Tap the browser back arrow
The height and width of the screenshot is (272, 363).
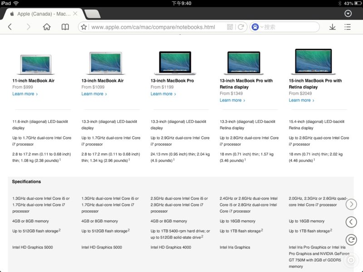pyautogui.click(x=10, y=27)
